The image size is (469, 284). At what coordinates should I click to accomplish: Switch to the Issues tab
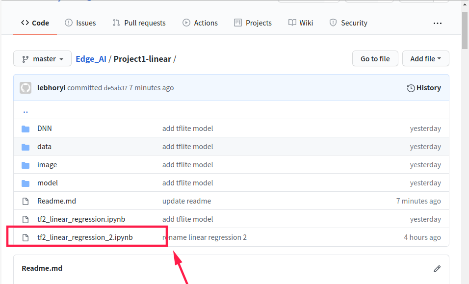80,23
